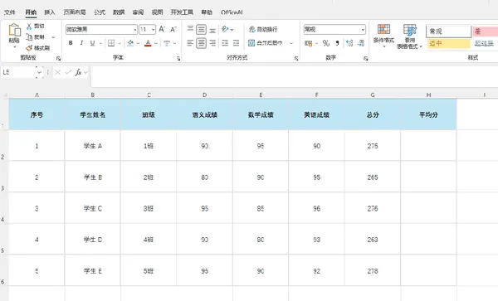
Task: Open the underline style dropdown arrow
Action: (100, 43)
